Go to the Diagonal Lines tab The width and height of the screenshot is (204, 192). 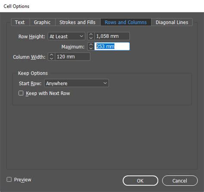tap(172, 22)
